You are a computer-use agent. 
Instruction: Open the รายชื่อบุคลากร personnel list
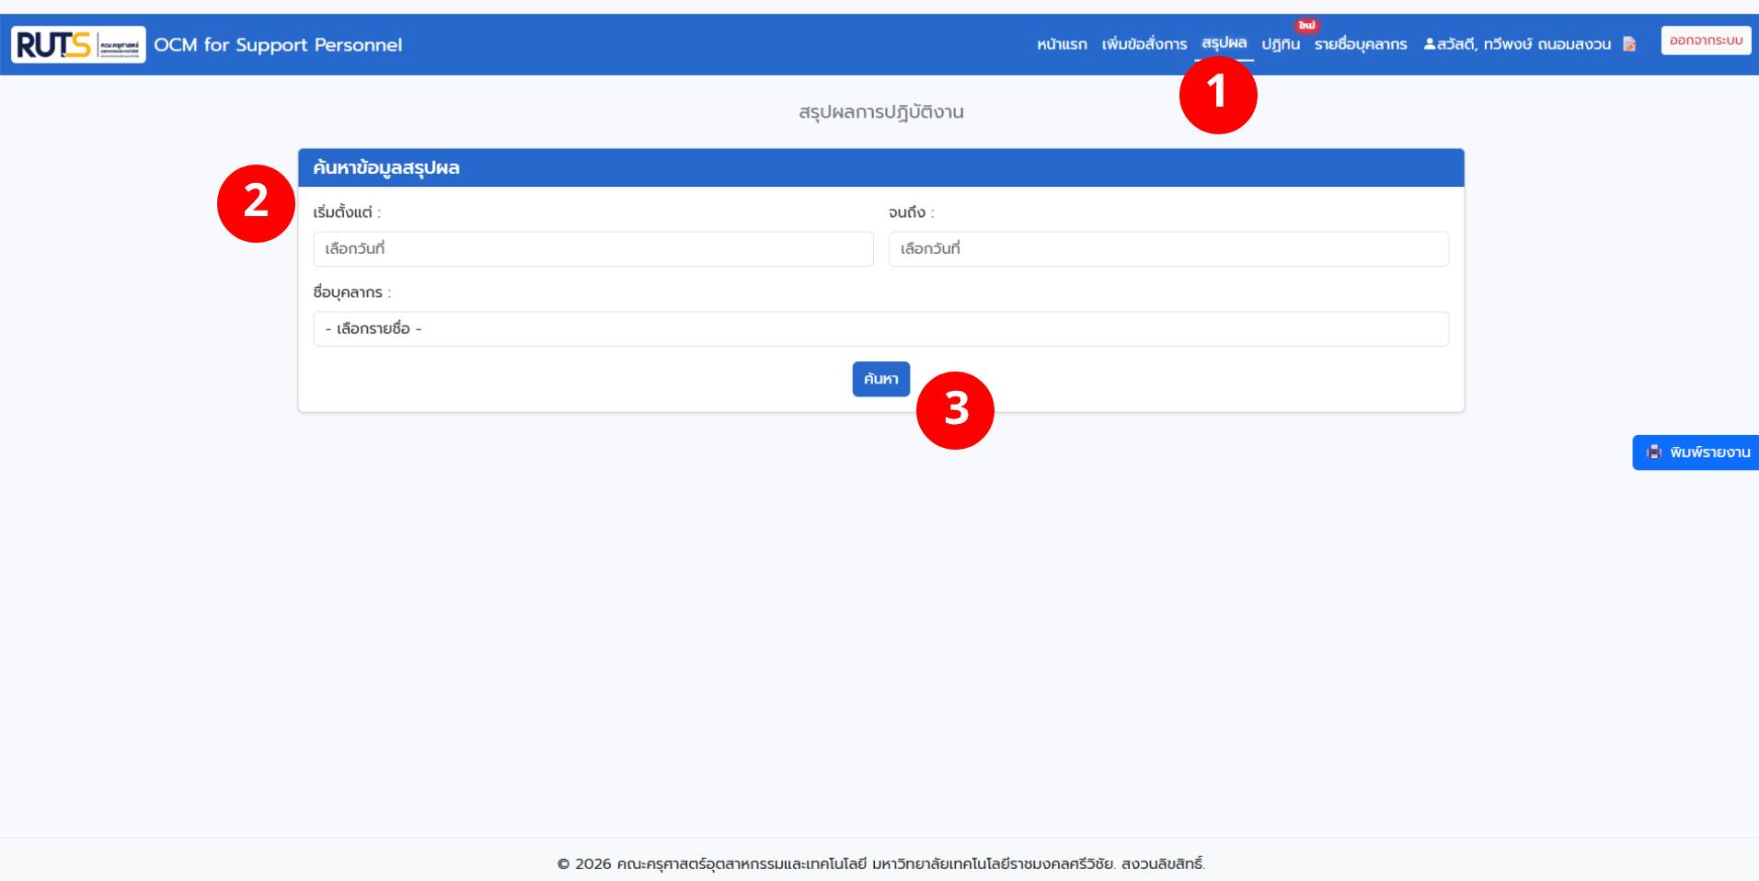click(x=1361, y=44)
